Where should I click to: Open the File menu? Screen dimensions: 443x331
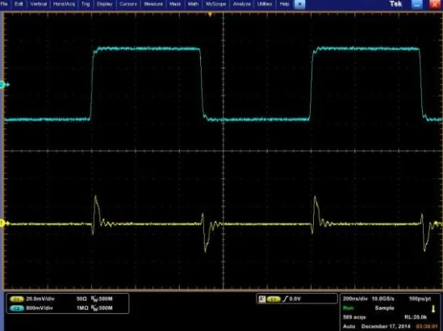click(4, 4)
